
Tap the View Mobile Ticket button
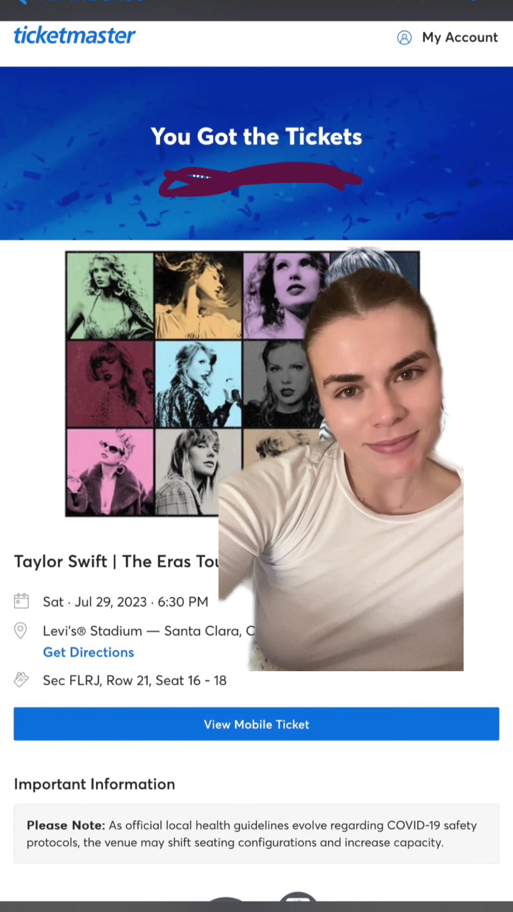click(256, 724)
